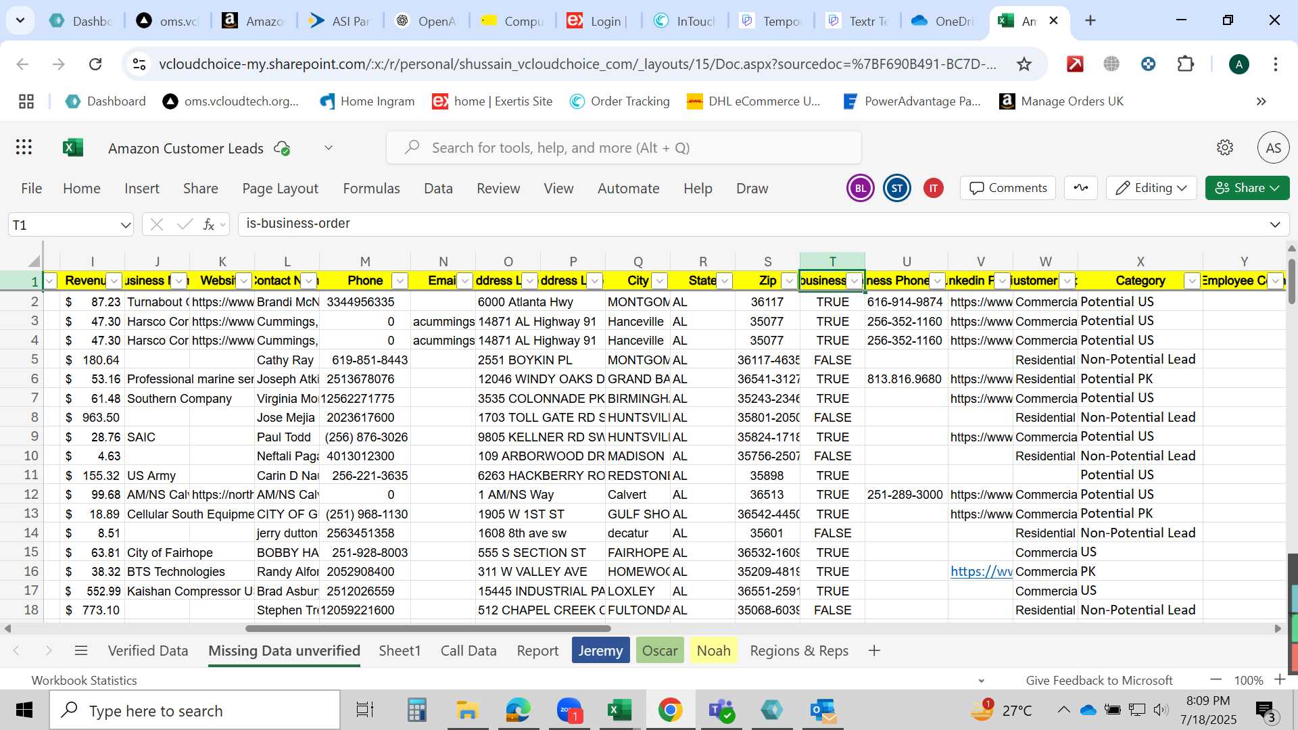
Task: Open Zoom from the taskbar
Action: tap(569, 710)
